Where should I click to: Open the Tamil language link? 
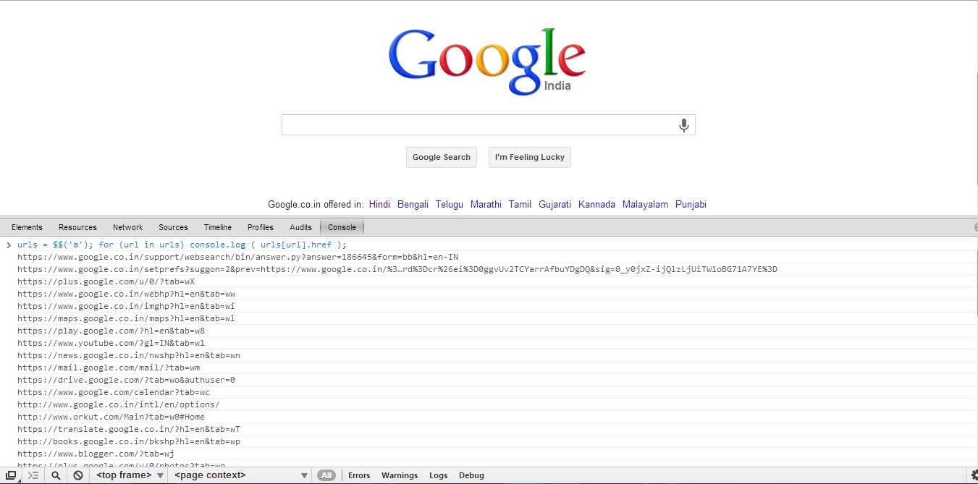click(x=520, y=205)
